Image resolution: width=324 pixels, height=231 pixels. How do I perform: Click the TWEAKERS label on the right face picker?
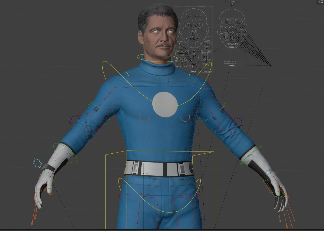pos(232,44)
